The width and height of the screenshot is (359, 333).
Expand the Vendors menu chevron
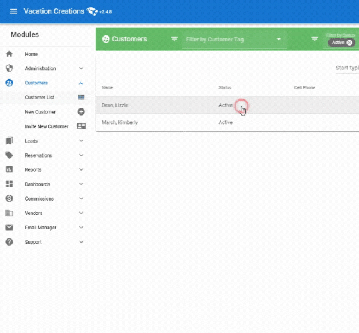tap(81, 213)
